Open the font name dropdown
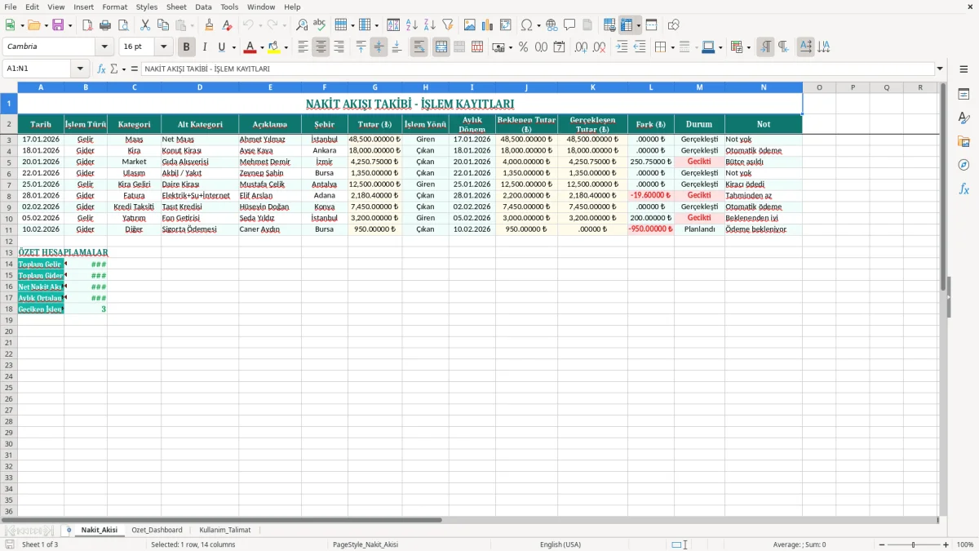 pos(104,47)
